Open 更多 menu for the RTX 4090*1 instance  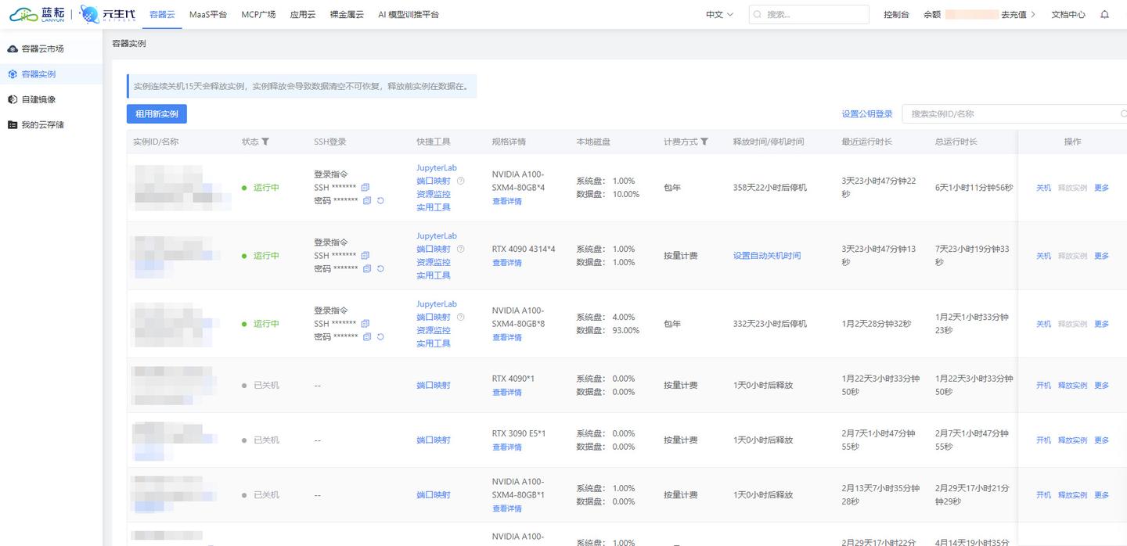[1101, 386]
